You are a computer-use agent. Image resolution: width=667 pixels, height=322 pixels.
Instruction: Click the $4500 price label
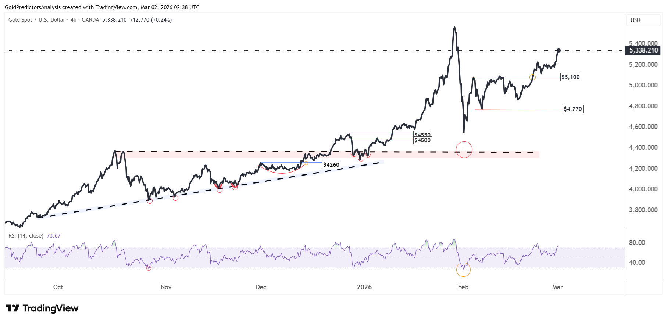[x=422, y=140]
